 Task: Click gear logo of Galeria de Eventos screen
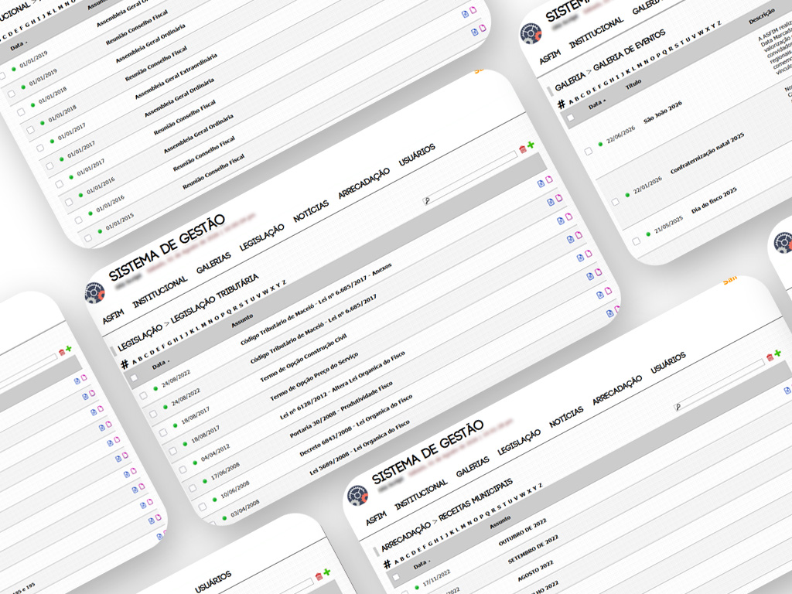(531, 34)
